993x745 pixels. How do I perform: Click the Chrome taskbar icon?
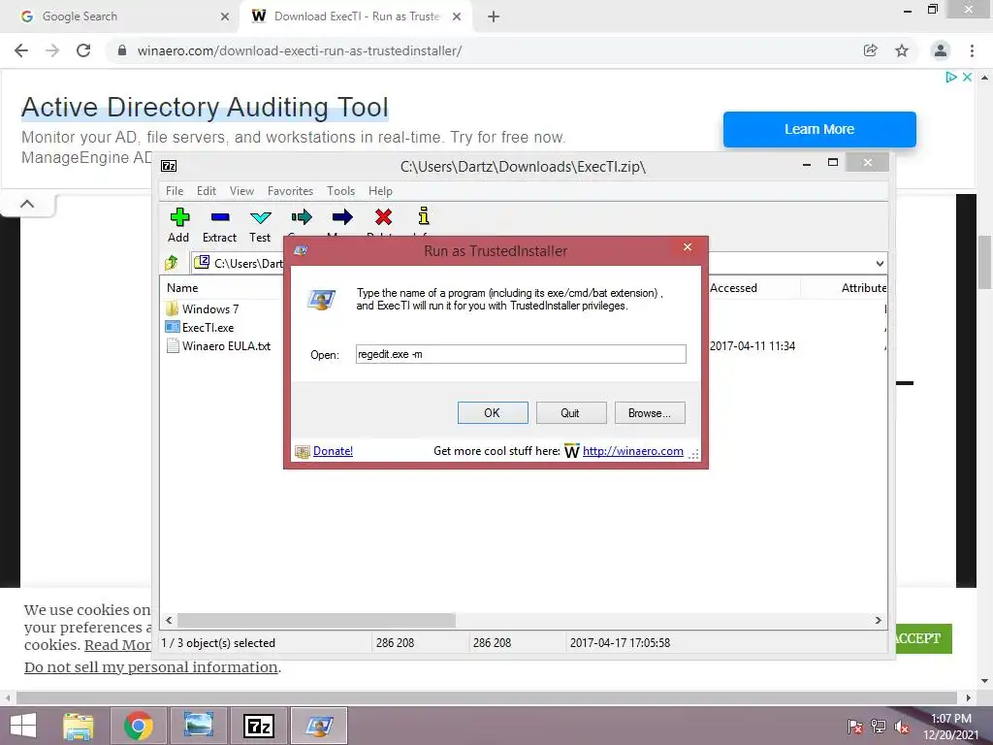[x=139, y=726]
